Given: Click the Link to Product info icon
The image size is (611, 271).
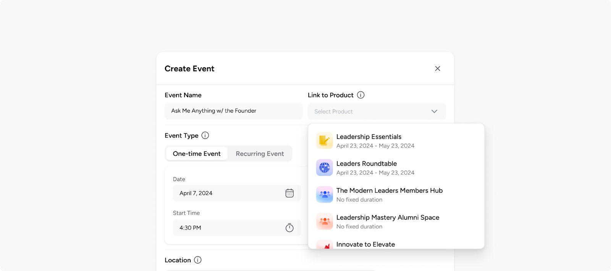Looking at the screenshot, I should coord(360,95).
